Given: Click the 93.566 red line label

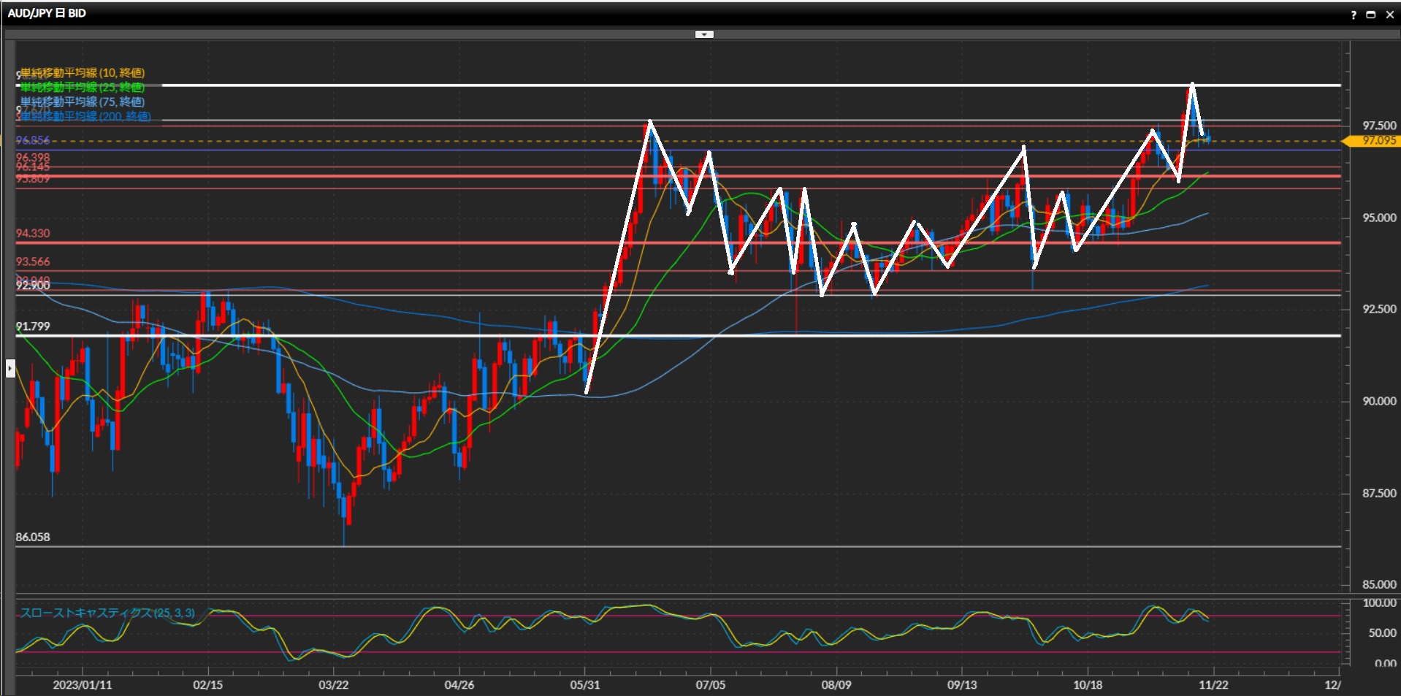Looking at the screenshot, I should click(x=33, y=261).
